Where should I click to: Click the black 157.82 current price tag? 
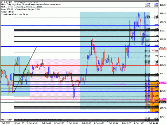(x=163, y=102)
